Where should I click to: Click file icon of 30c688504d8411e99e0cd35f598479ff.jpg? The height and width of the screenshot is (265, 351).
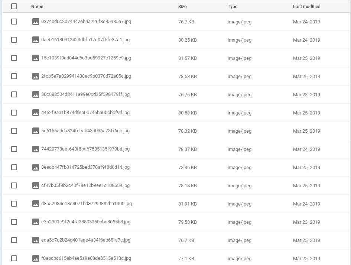coord(36,94)
